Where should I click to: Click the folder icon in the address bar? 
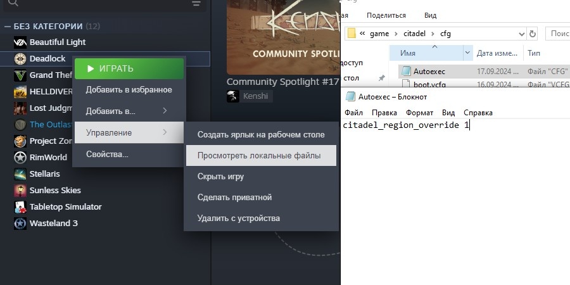click(351, 34)
